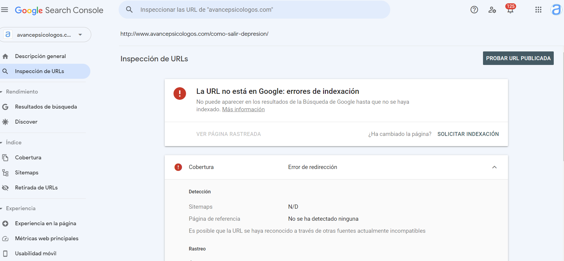This screenshot has width=564, height=261.
Task: Open users and permissions settings icon
Action: click(x=492, y=10)
